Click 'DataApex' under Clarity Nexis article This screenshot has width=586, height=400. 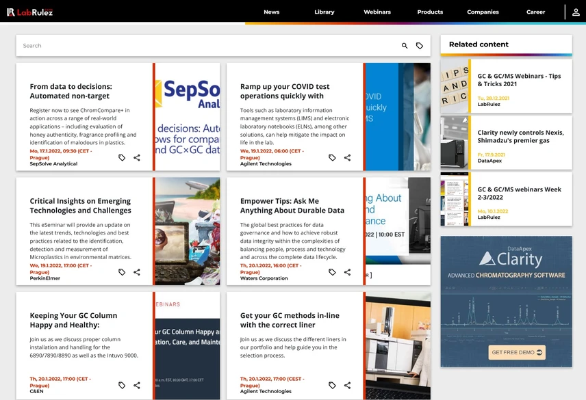click(x=489, y=161)
